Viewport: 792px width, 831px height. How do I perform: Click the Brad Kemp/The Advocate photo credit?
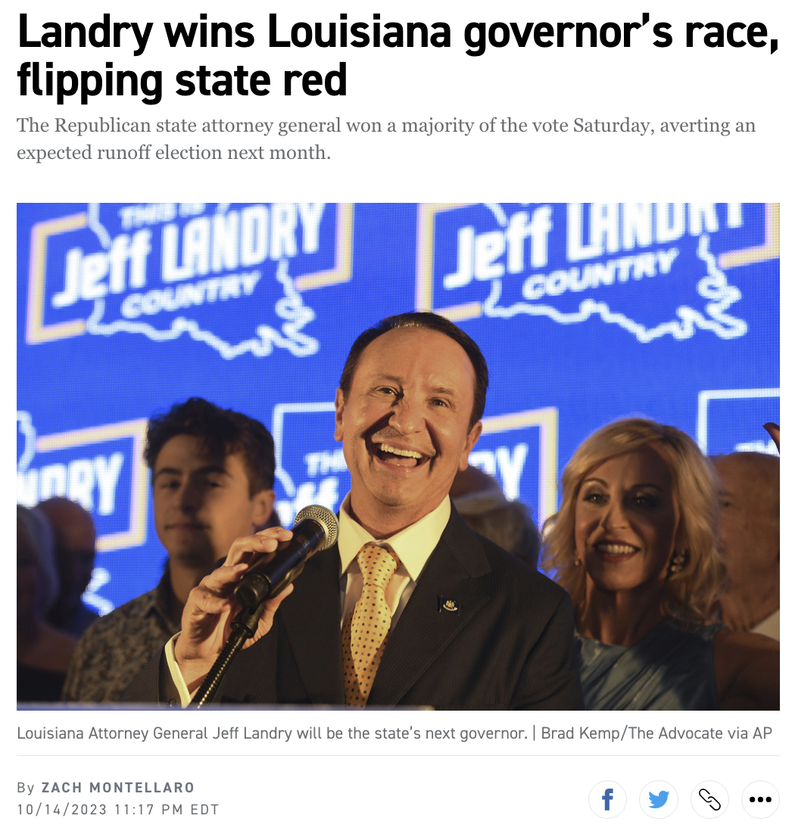click(656, 733)
